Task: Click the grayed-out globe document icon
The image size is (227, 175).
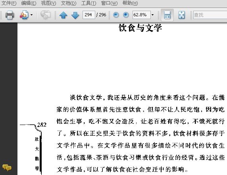Action: [x=45, y=15]
